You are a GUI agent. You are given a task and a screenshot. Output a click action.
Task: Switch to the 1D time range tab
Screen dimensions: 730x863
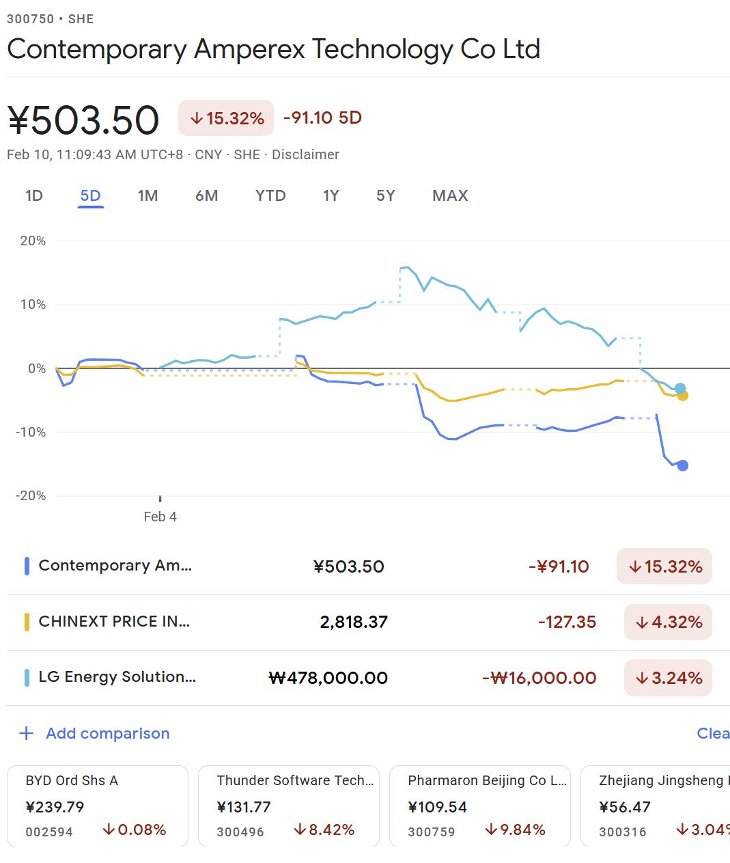coord(34,196)
